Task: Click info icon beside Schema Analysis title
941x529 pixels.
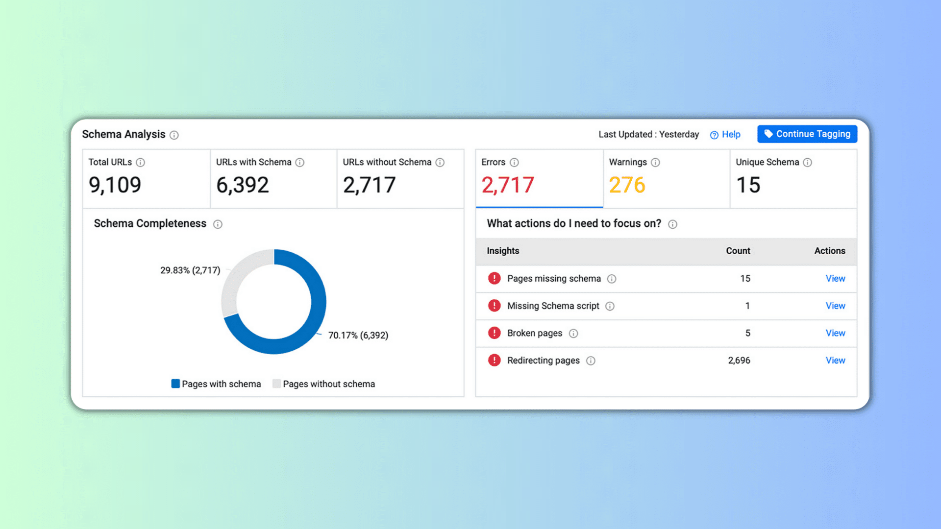Action: [x=174, y=135]
